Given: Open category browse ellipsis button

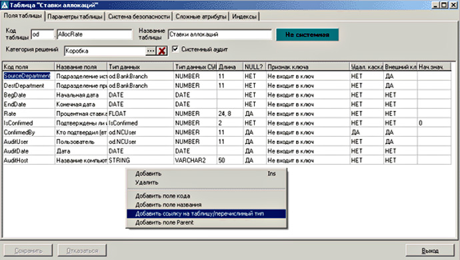Looking at the screenshot, I should [151, 51].
